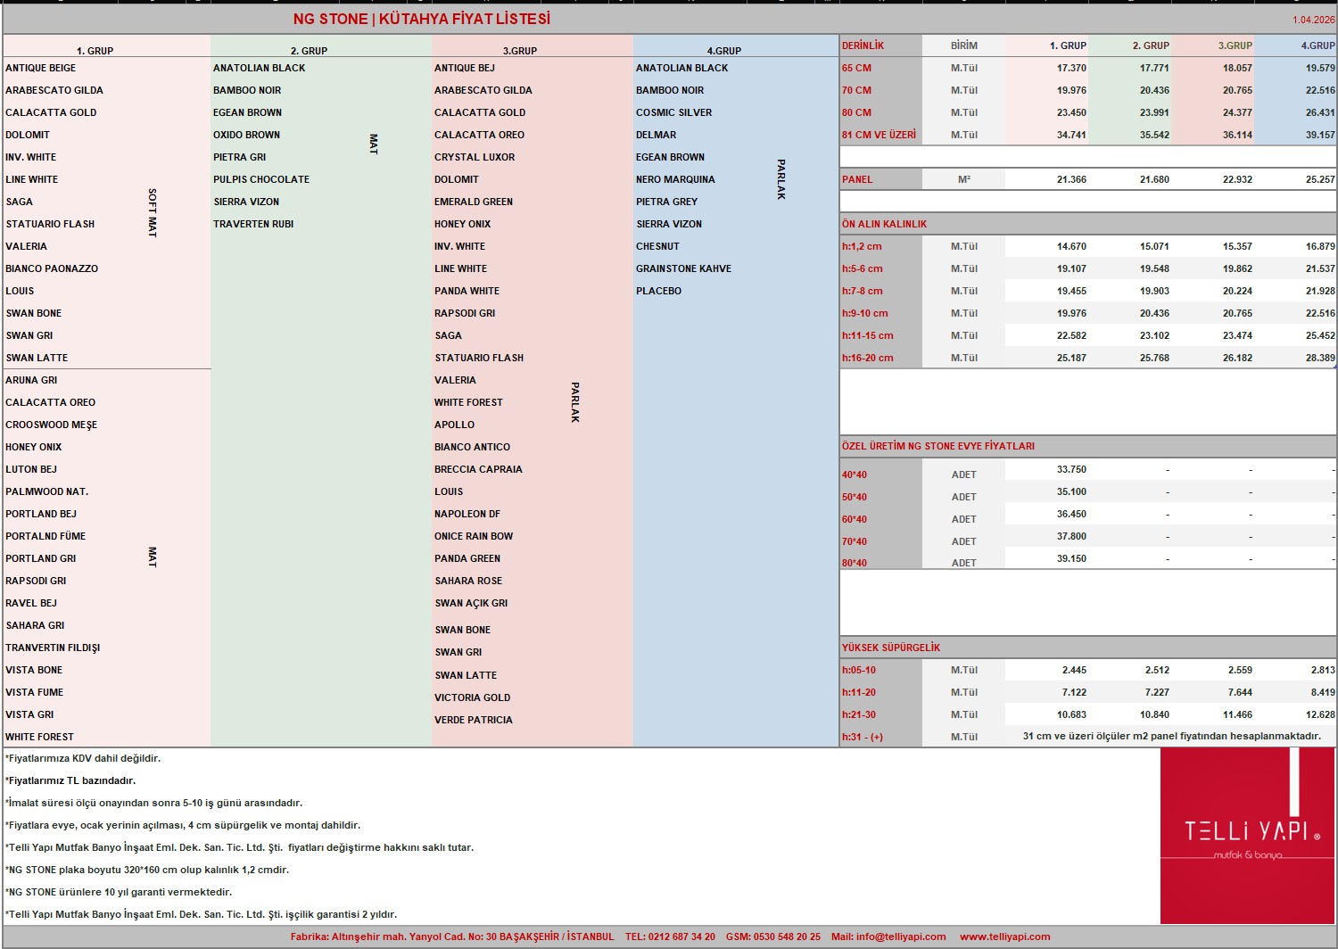Click the PULPIS CHOCOLATE cell
1338x949 pixels.
click(261, 179)
